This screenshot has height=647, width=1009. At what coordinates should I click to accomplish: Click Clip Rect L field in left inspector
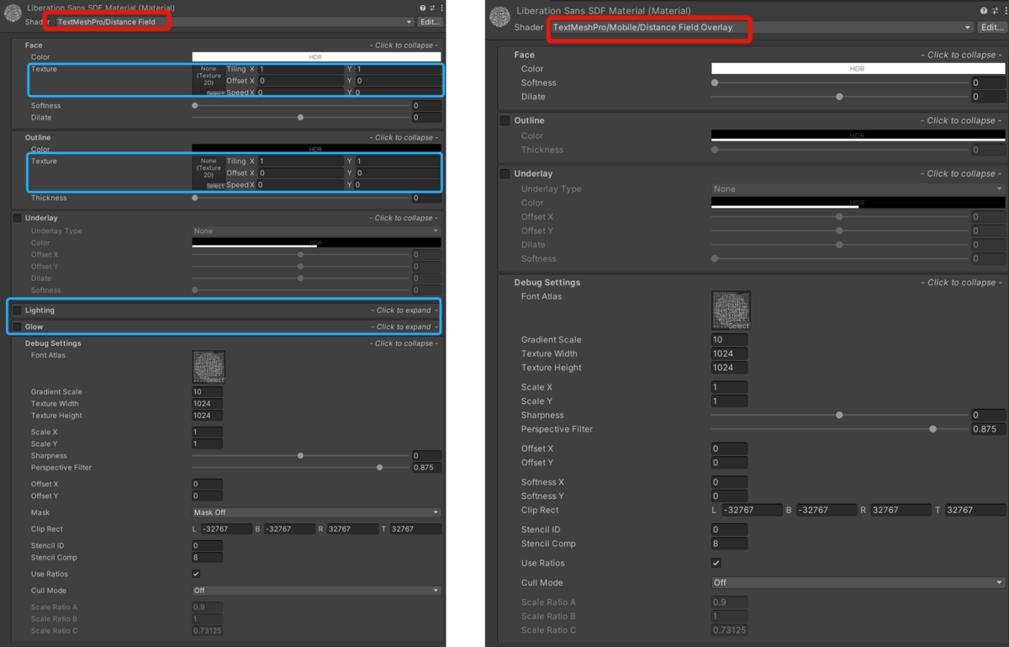click(226, 529)
